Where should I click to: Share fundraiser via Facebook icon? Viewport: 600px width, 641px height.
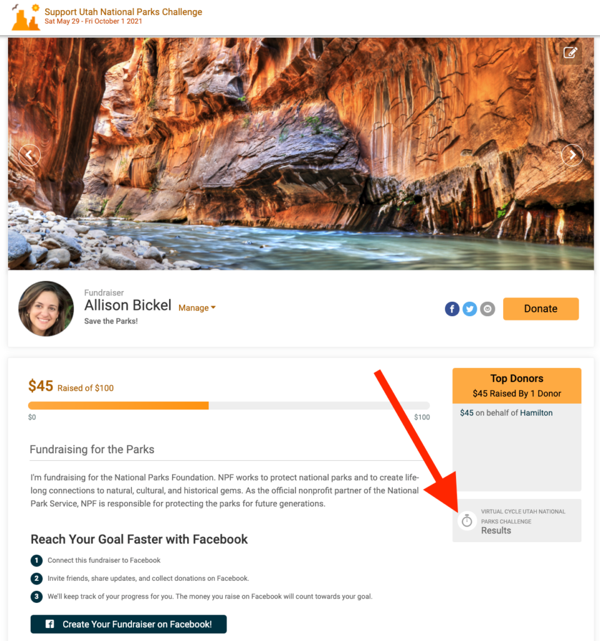pyautogui.click(x=452, y=309)
